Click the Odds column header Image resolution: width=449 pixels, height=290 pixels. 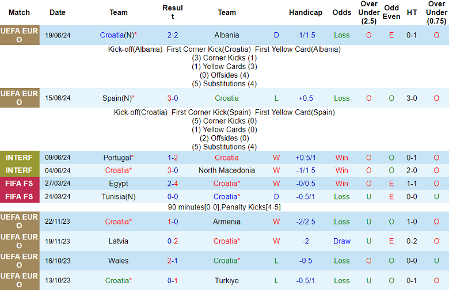click(x=342, y=13)
